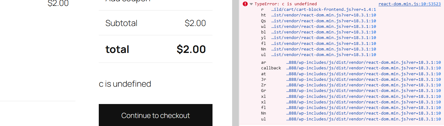This screenshot has height=126, width=444.
Task: Open source link for Gr stack frame
Action: coord(363,91)
